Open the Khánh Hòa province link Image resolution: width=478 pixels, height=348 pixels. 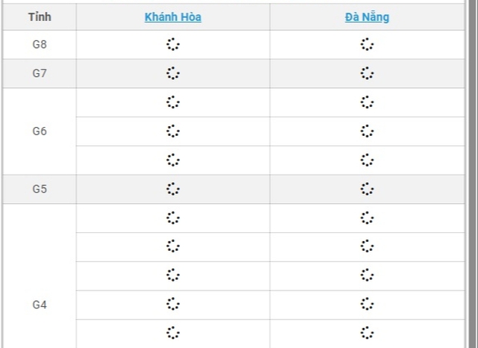[x=173, y=17]
